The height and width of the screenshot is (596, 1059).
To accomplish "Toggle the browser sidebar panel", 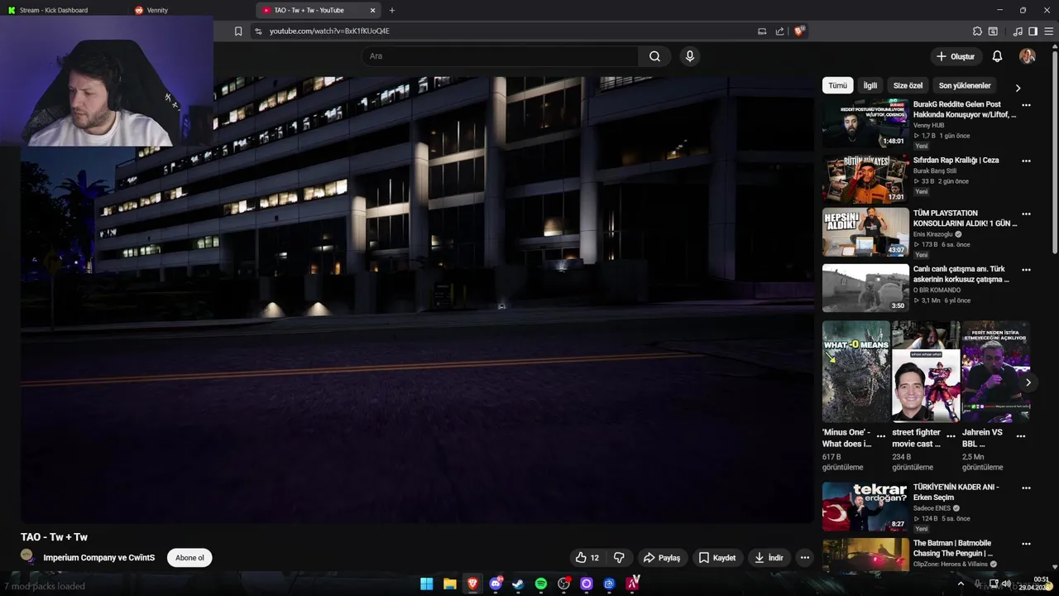I will coord(1033,31).
